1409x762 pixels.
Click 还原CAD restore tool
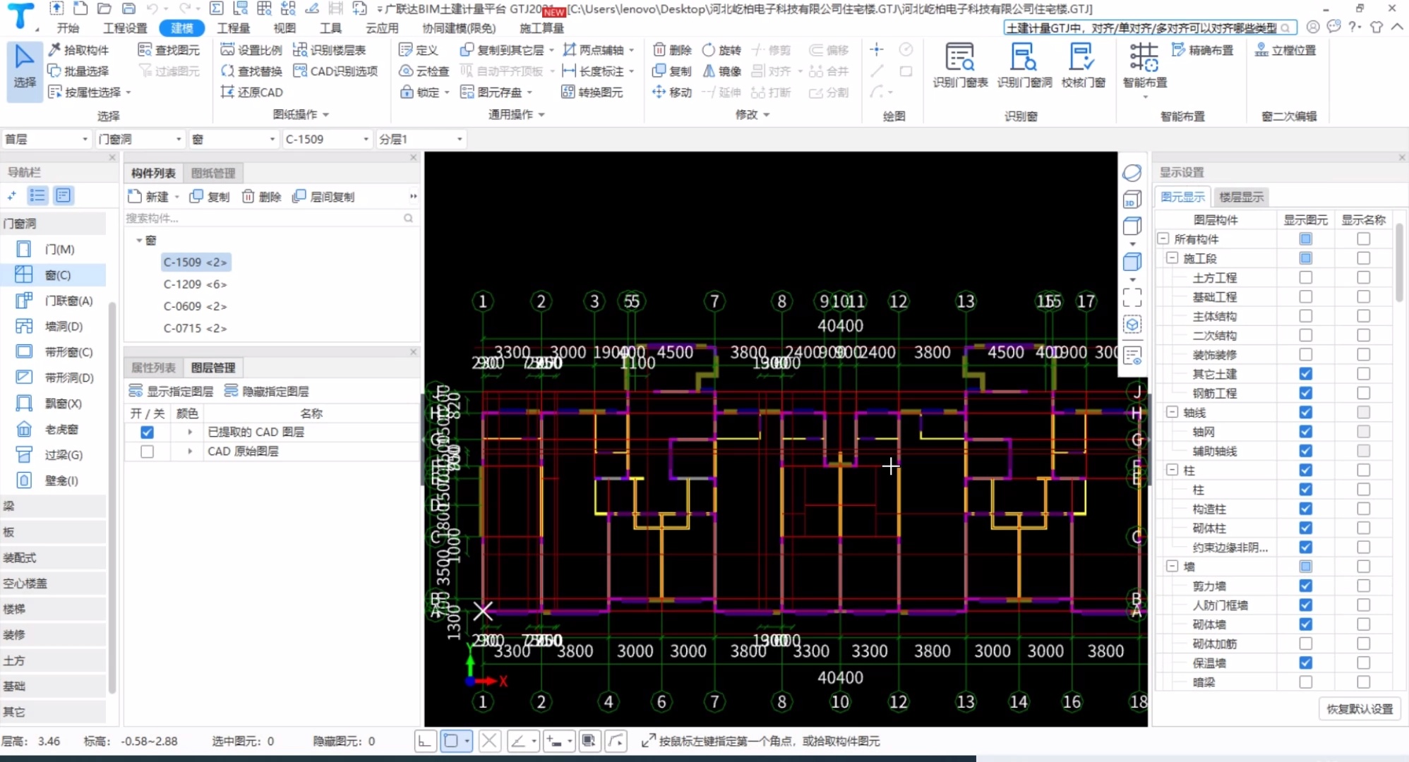pos(251,92)
